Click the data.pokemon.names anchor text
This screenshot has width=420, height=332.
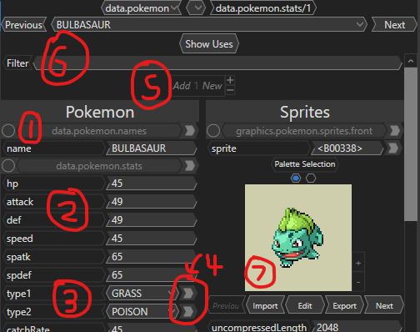(99, 131)
